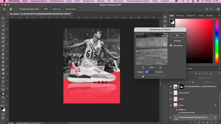The image size is (221, 124).
Task: Swap foreground and background colors in left toolbar
Action: click(4, 105)
